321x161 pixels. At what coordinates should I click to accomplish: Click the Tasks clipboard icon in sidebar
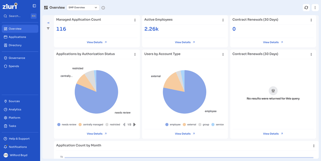(x=6, y=126)
